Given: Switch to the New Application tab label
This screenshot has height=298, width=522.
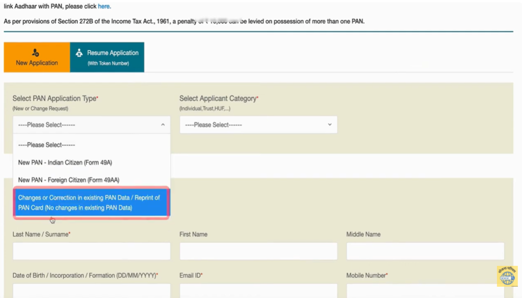Looking at the screenshot, I should [37, 63].
